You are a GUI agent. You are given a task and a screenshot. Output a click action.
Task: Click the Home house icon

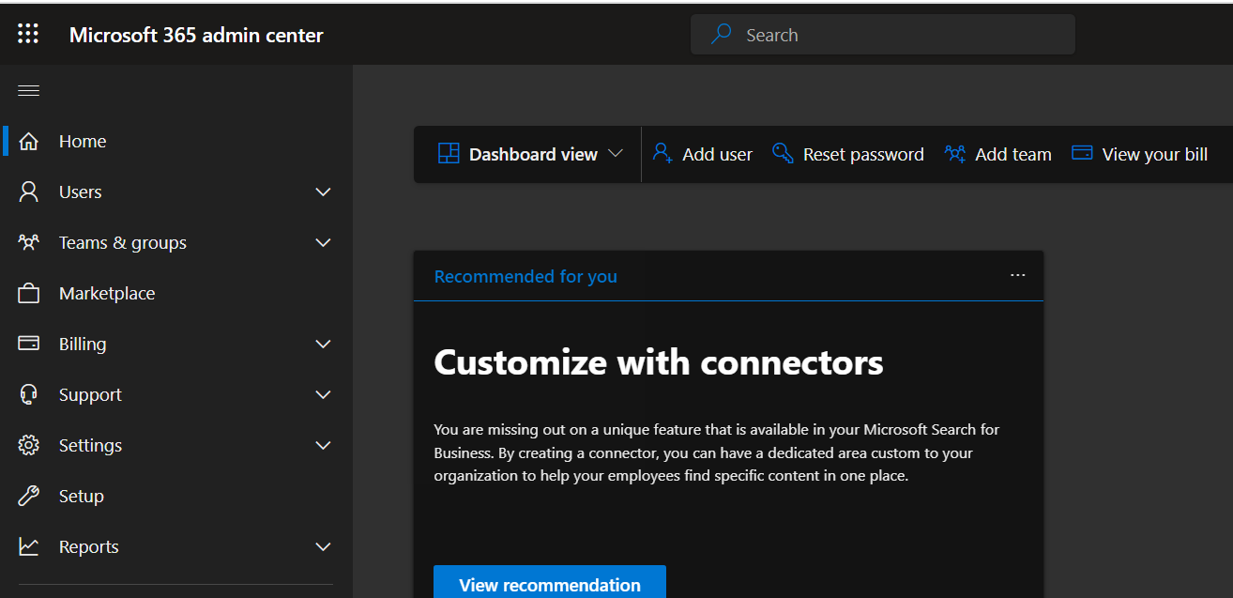tap(29, 142)
